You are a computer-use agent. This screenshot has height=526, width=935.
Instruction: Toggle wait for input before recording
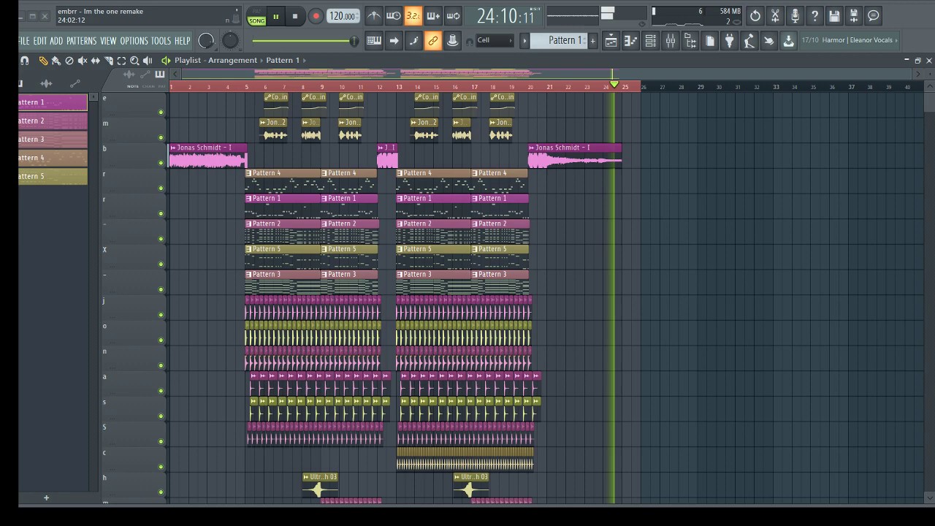click(394, 15)
